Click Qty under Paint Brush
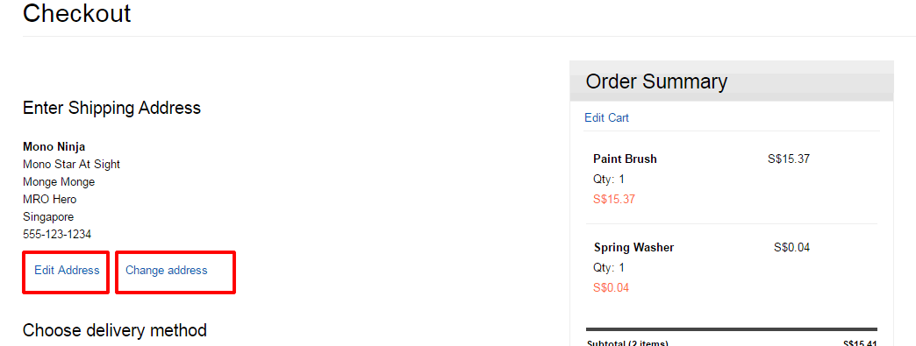This screenshot has height=346, width=916. tap(609, 179)
